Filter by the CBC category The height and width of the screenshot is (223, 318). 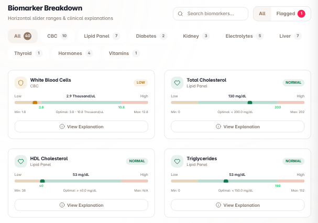click(x=58, y=36)
